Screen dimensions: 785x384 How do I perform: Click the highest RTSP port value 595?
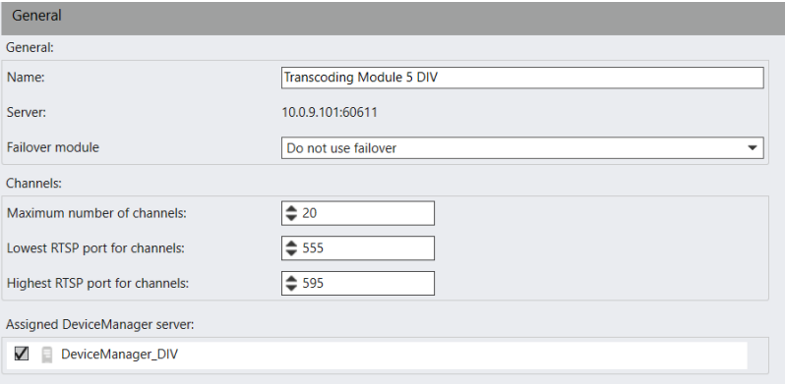point(313,284)
